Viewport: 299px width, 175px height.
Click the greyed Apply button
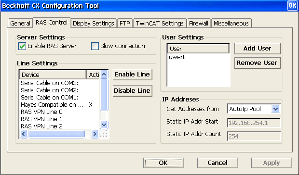tap(272, 163)
